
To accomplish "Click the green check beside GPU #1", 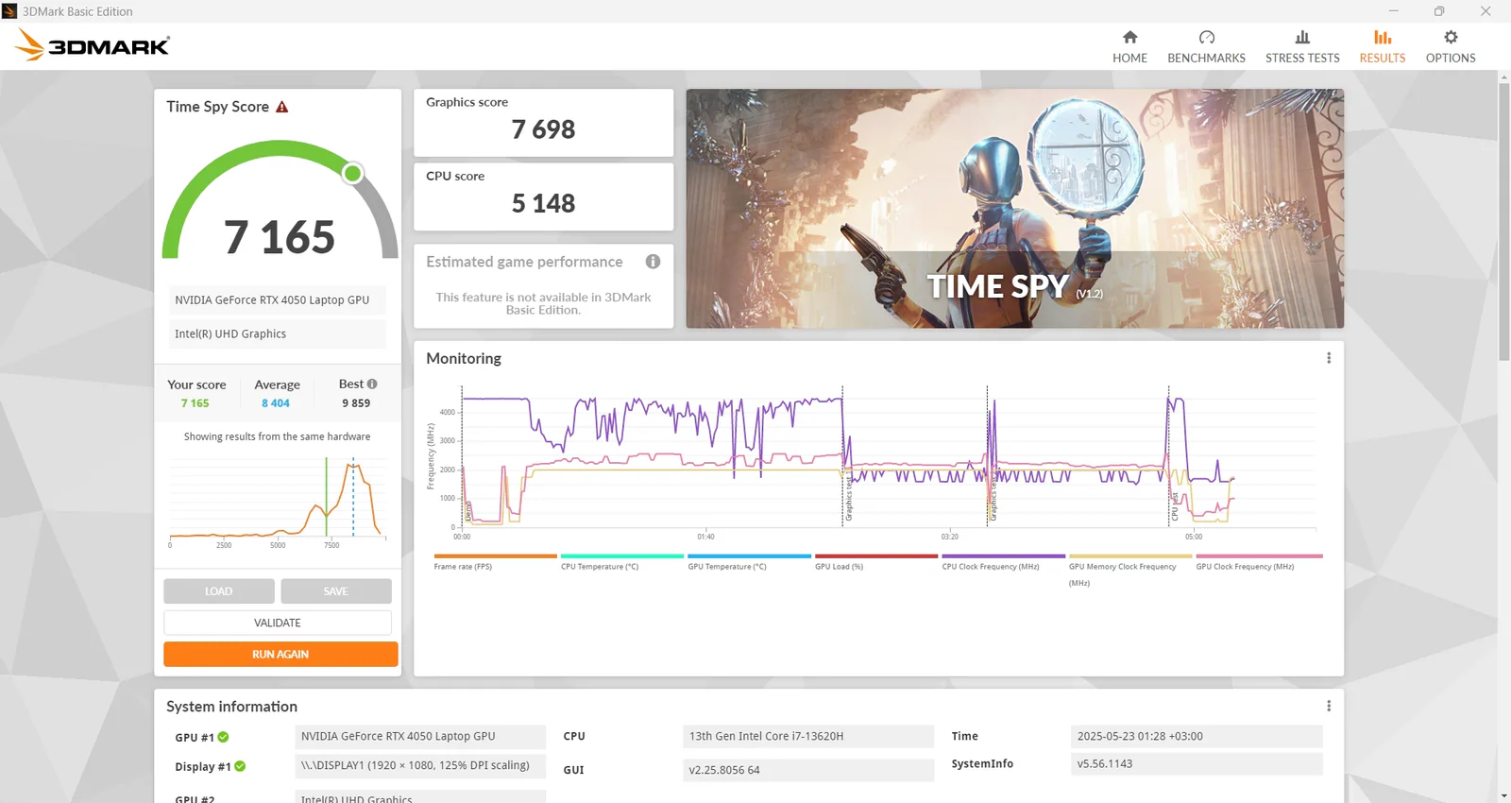I will [x=224, y=737].
